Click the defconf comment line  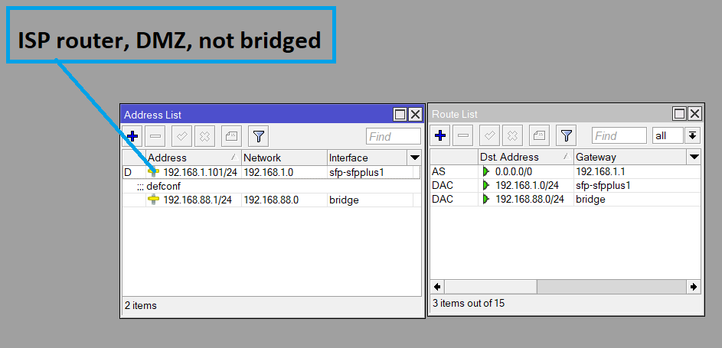[x=271, y=186]
